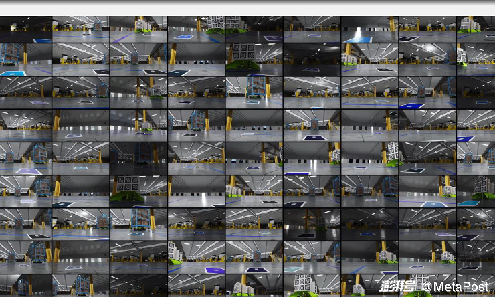Open fifth-row first thumbnail with two blue racks
495x297 pixels.
(x=25, y=159)
